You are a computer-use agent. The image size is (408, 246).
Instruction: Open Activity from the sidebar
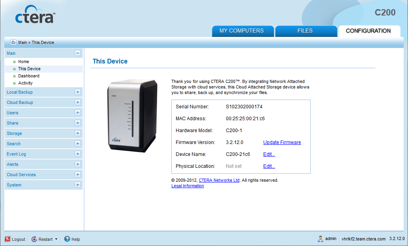click(x=25, y=83)
